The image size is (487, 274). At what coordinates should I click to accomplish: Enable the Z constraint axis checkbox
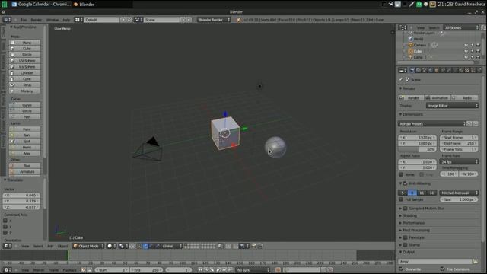coord(5,233)
